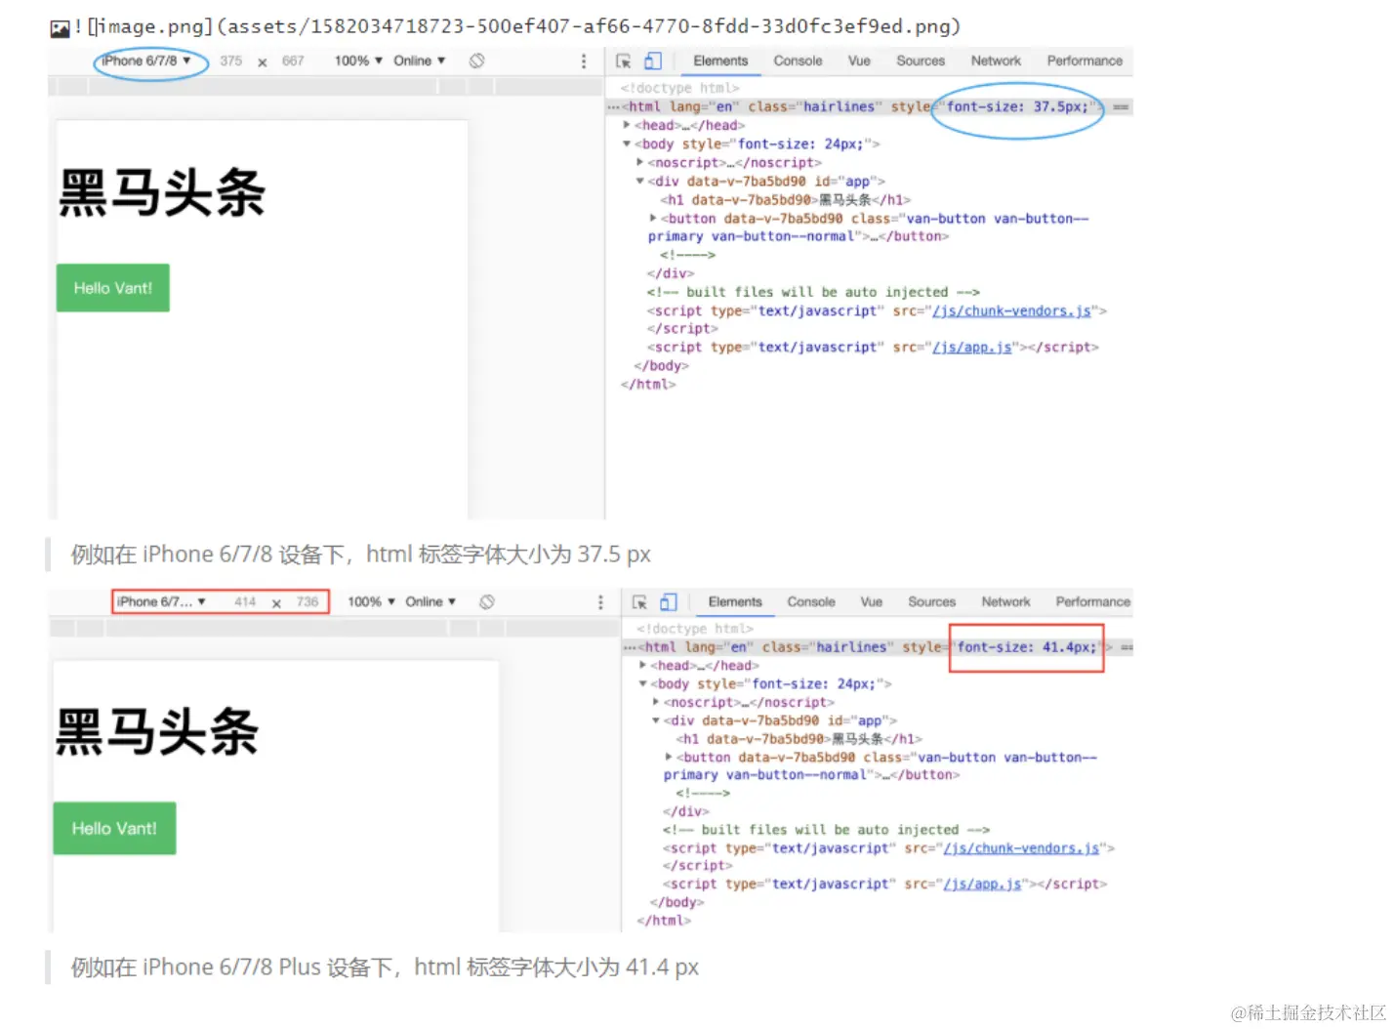The height and width of the screenshot is (1029, 1393).
Task: Click the 黑马头条 heading in the 414-wide preview
Action: (157, 732)
